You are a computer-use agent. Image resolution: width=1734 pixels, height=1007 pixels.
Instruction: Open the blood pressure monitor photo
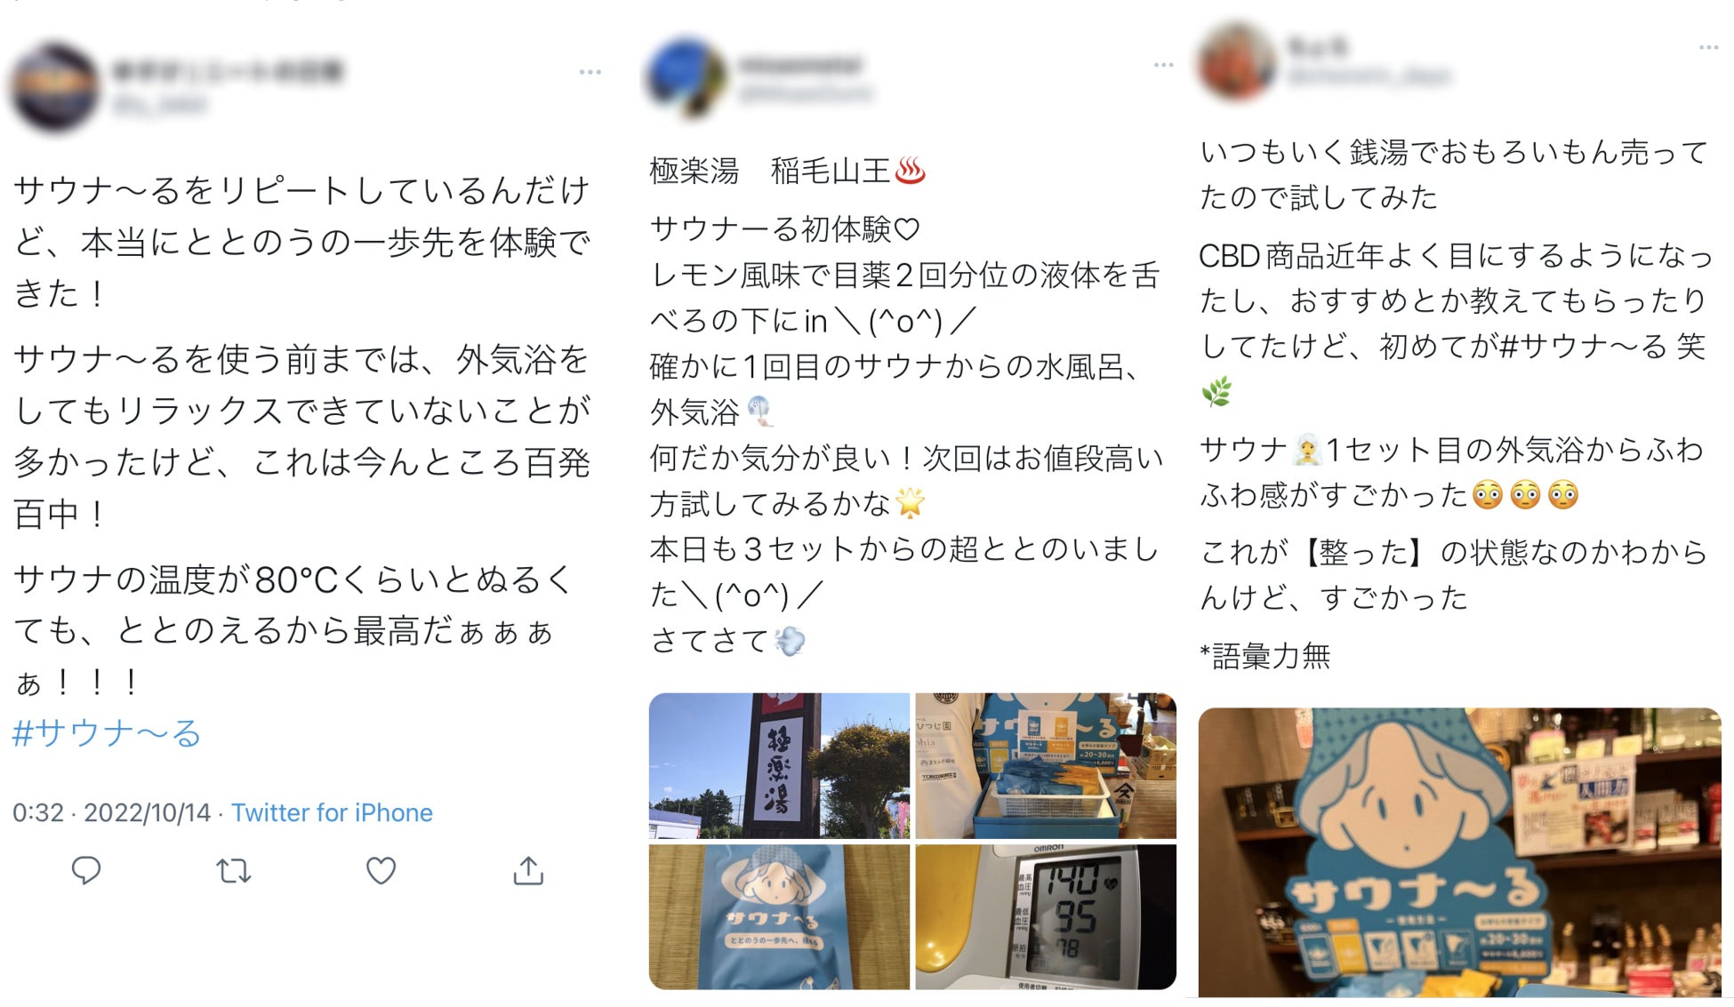tap(1046, 916)
